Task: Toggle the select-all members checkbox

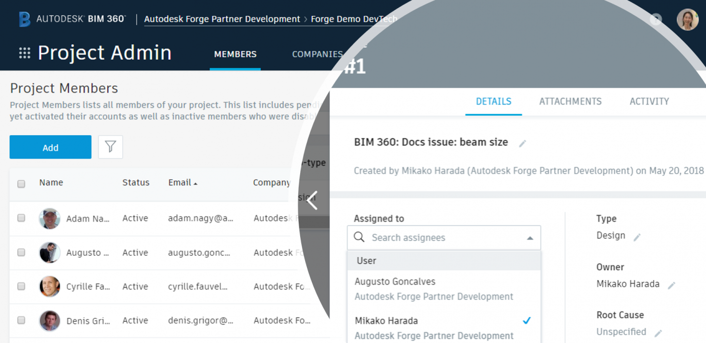Action: pos(21,184)
